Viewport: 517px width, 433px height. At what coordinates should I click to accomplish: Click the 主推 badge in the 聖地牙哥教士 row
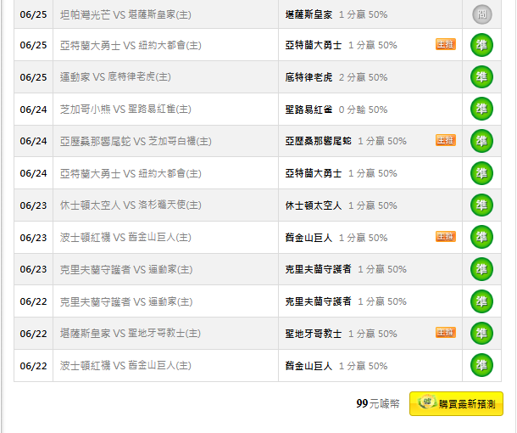coord(446,332)
